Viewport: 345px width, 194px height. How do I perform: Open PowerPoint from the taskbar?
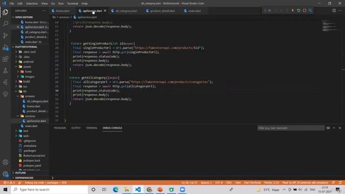point(160,189)
